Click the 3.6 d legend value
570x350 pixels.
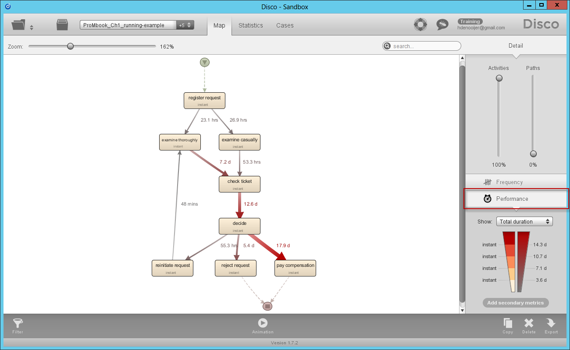[x=541, y=280]
